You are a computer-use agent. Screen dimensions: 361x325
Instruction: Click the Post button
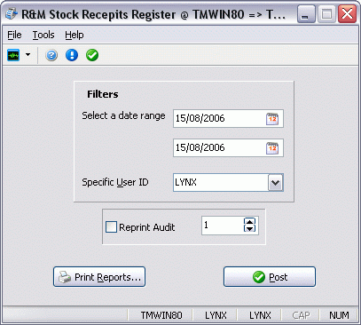270,277
